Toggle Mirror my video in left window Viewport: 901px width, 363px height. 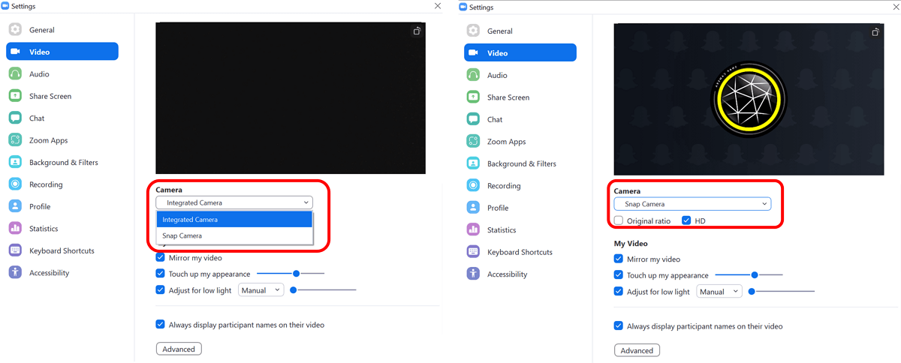[x=160, y=258]
